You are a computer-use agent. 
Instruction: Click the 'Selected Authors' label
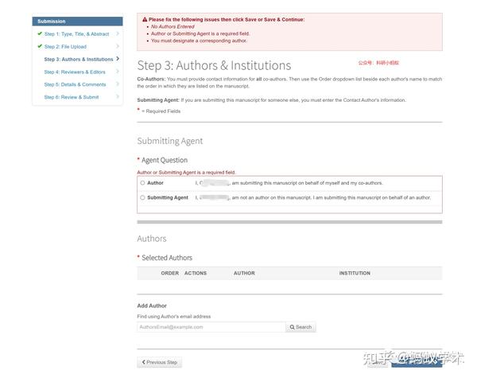click(167, 258)
